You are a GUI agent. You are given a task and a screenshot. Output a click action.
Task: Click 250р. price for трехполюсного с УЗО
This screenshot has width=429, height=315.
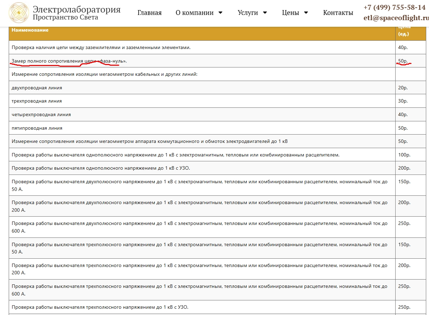(404, 307)
